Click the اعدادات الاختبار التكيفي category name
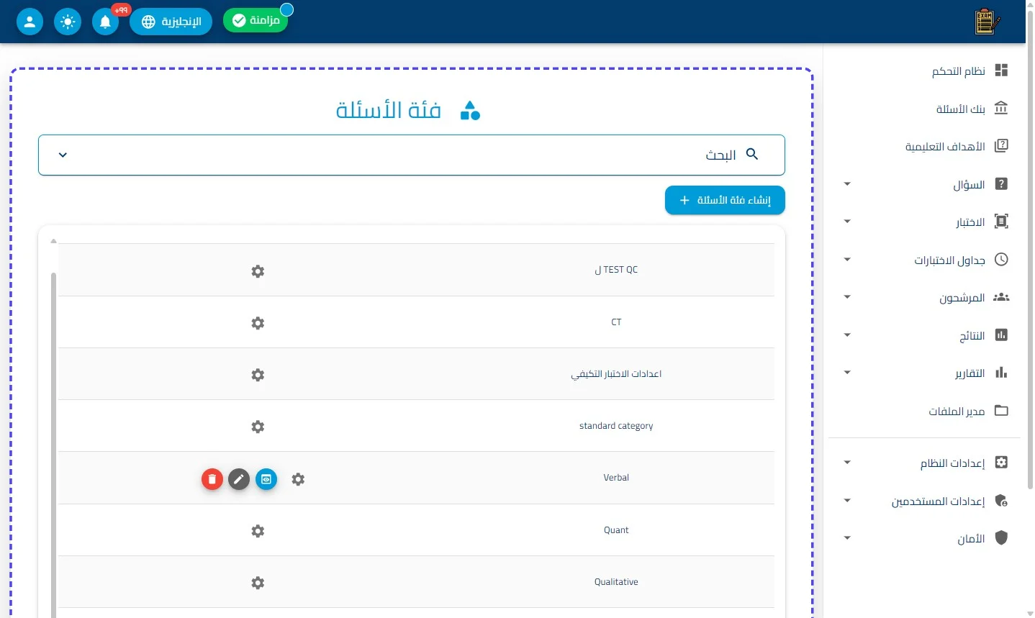Image resolution: width=1035 pixels, height=618 pixels. coord(616,374)
